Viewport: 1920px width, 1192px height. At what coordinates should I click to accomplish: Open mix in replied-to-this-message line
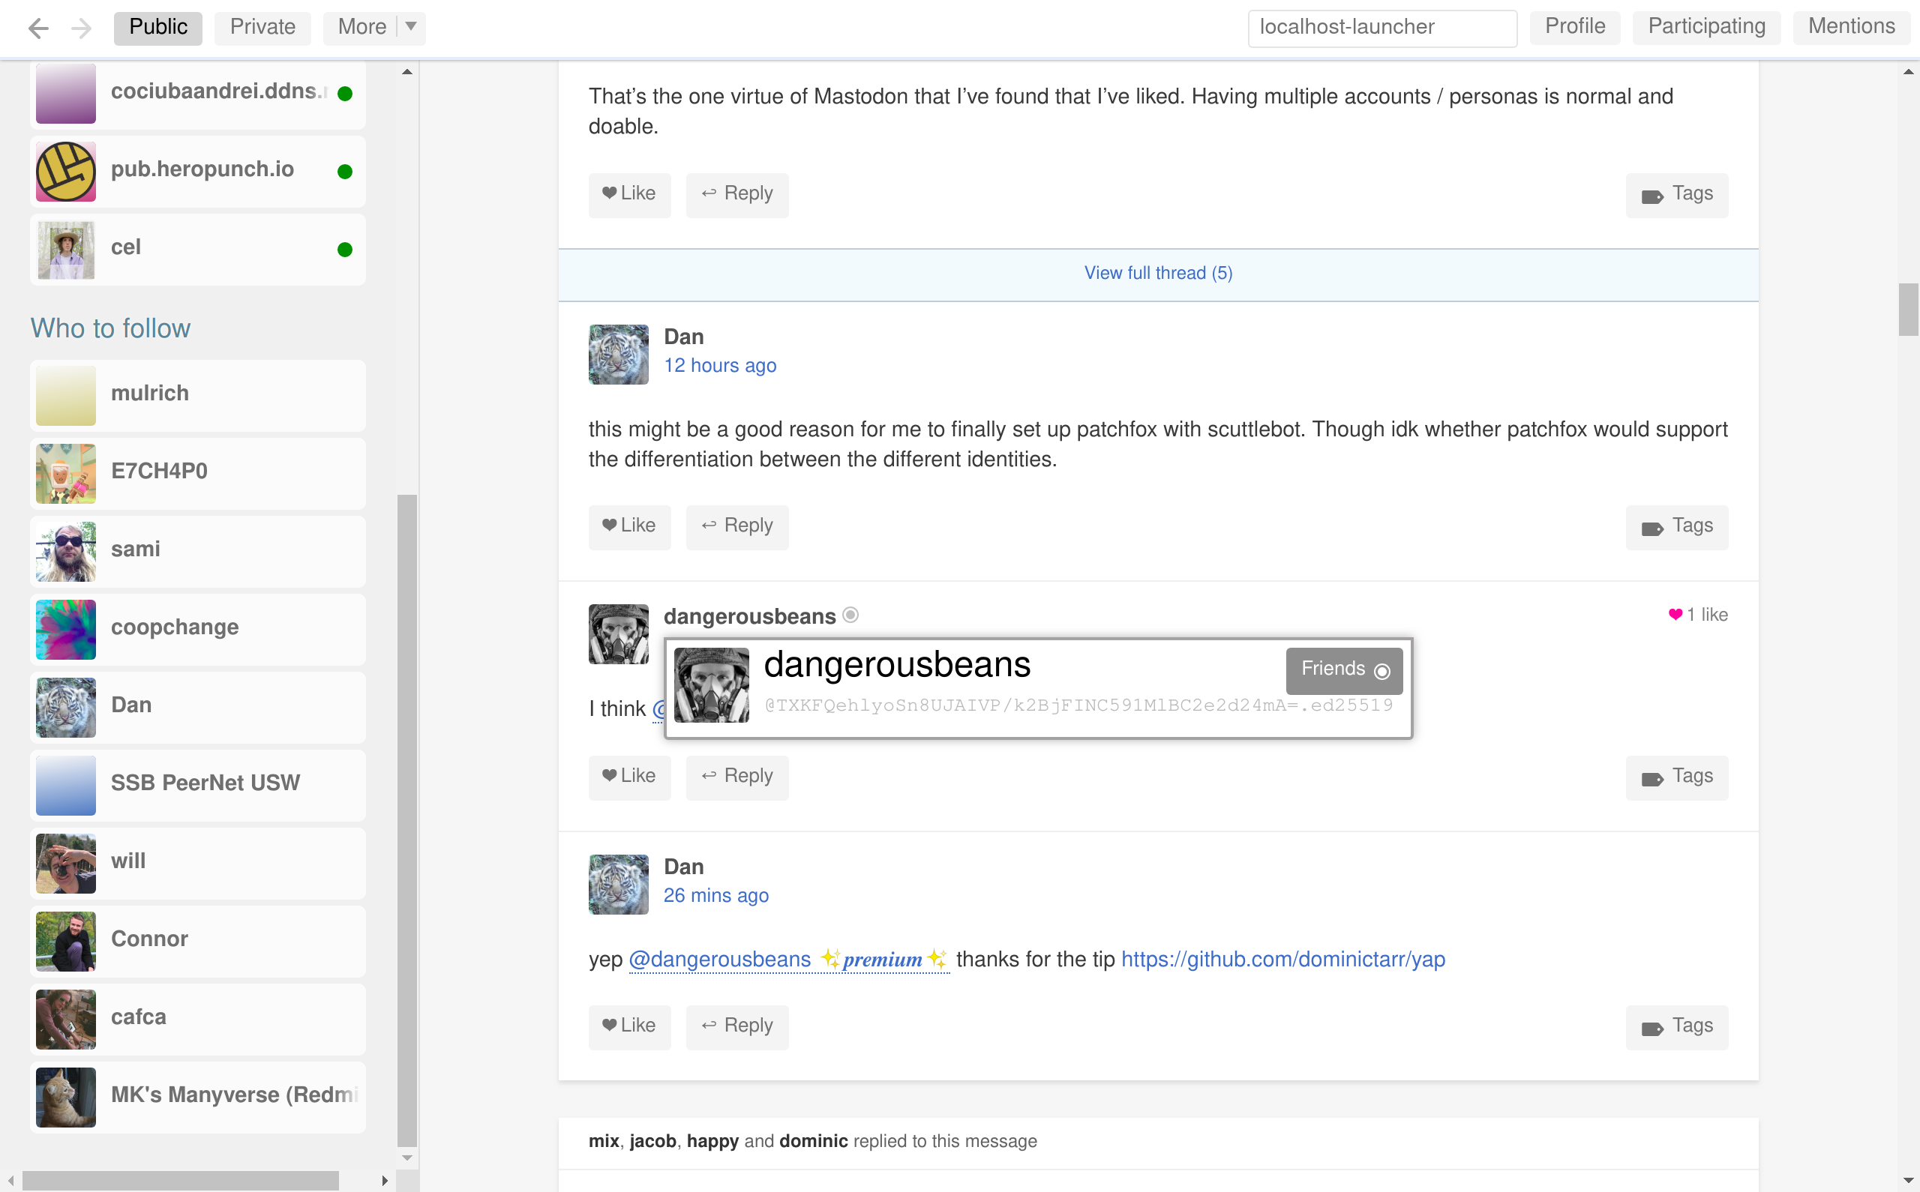603,1142
